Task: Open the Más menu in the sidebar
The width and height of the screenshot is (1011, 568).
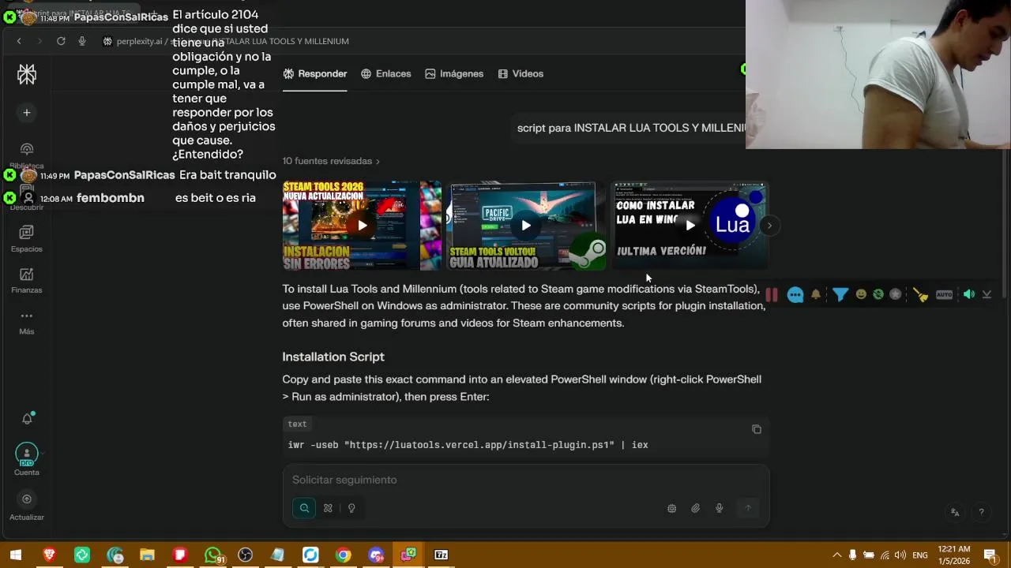Action: [27, 322]
